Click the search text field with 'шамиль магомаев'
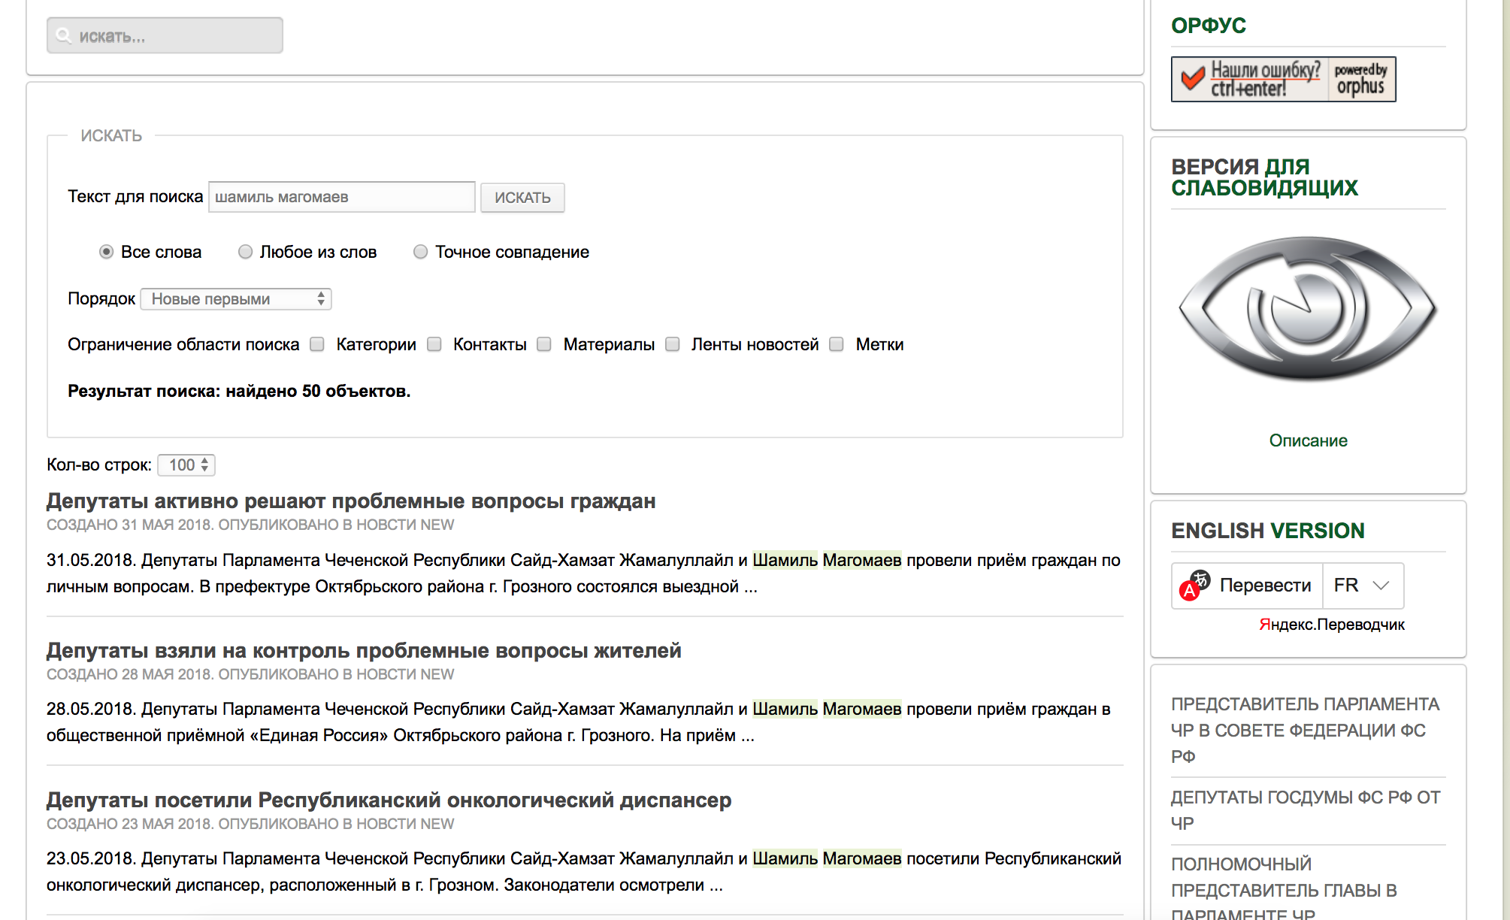 click(x=341, y=197)
